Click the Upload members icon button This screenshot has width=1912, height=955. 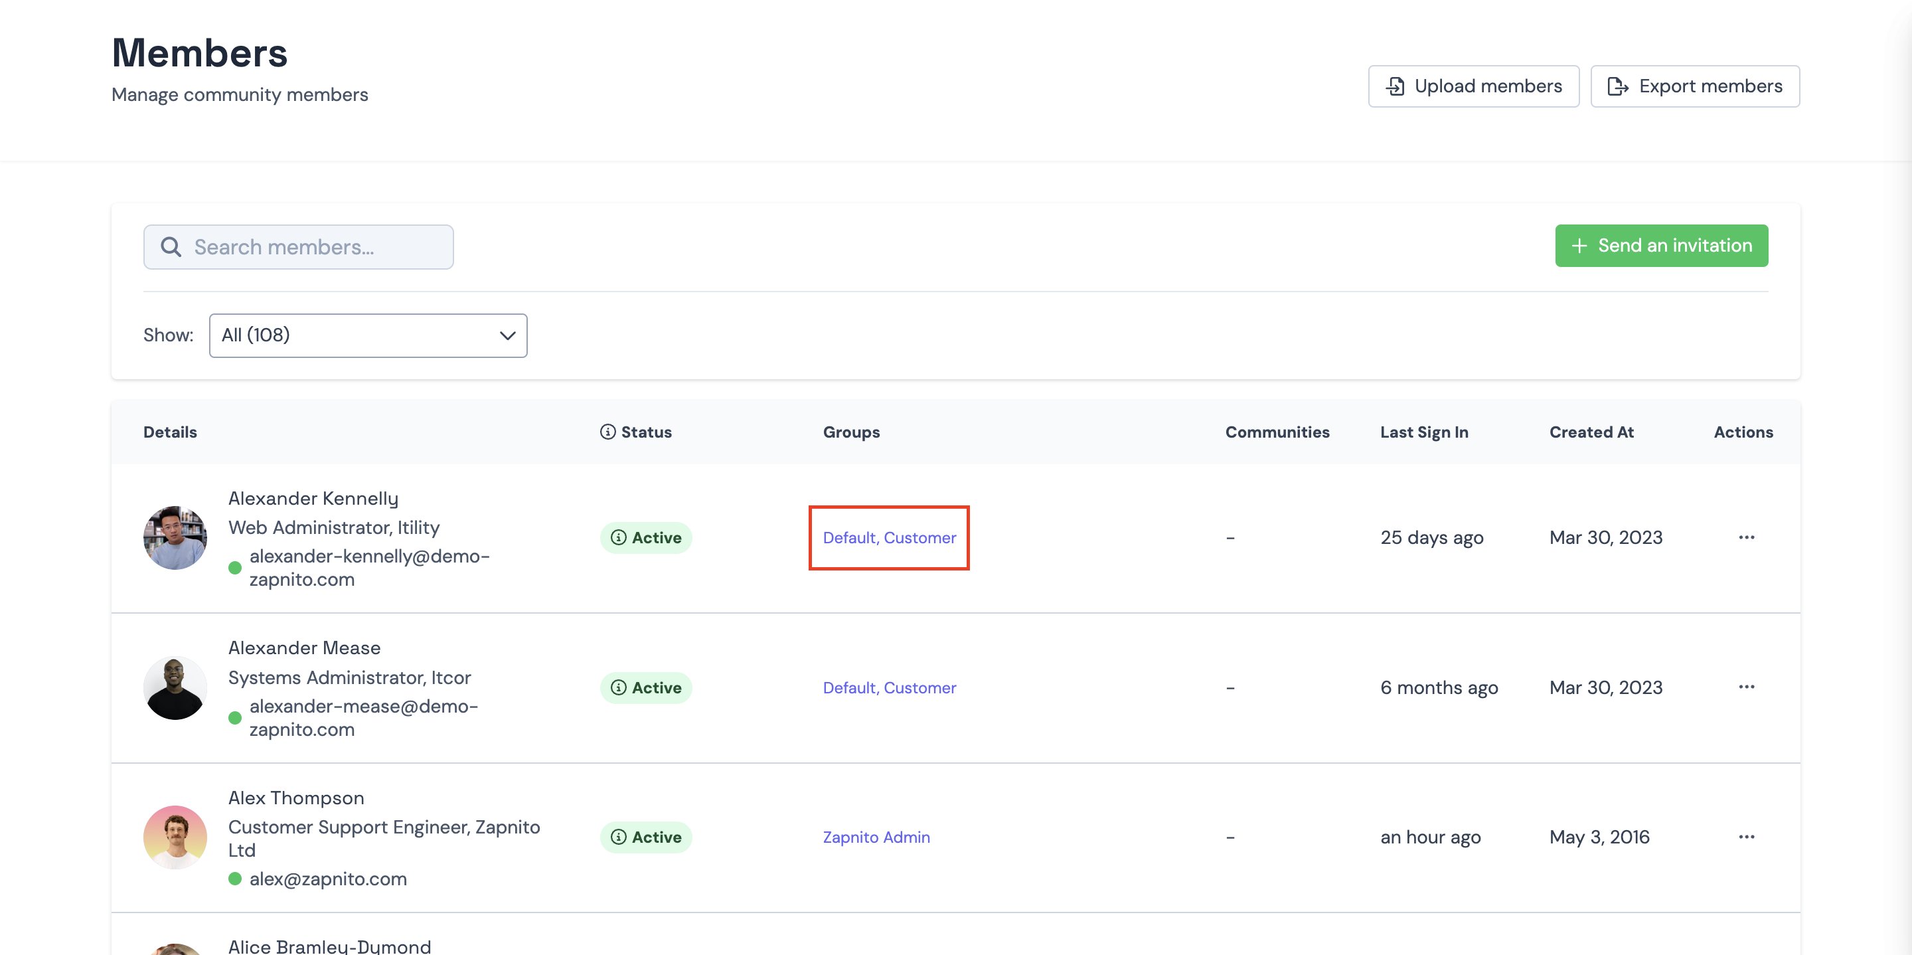click(1395, 86)
